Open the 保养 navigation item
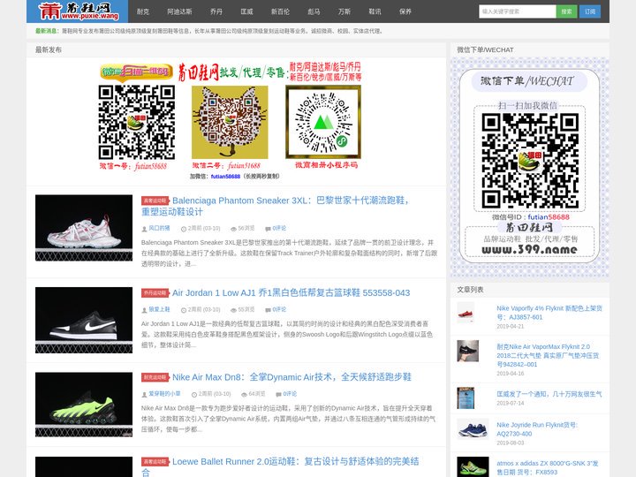636x477 pixels. tap(405, 11)
